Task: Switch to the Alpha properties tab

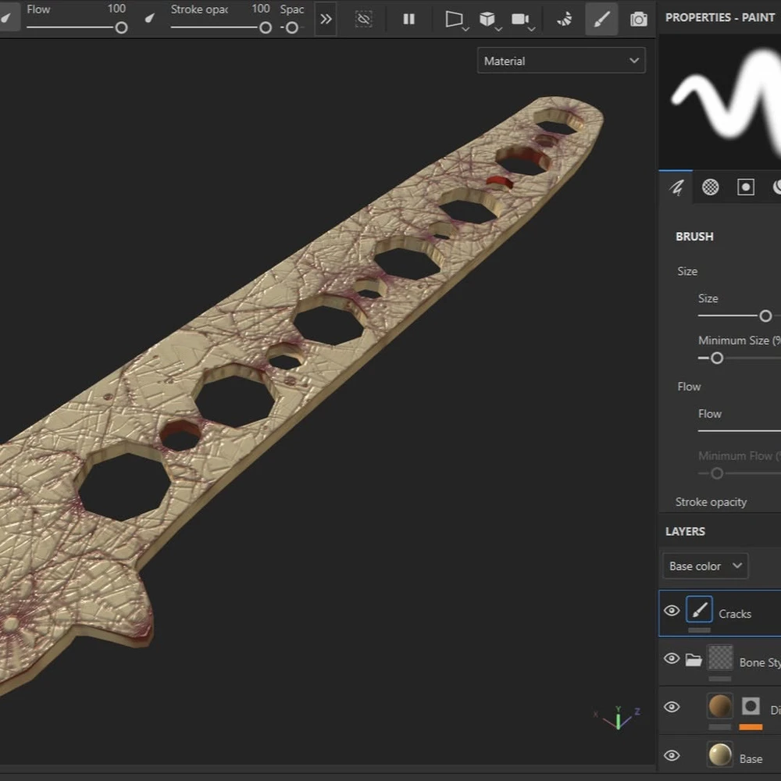Action: pyautogui.click(x=710, y=187)
